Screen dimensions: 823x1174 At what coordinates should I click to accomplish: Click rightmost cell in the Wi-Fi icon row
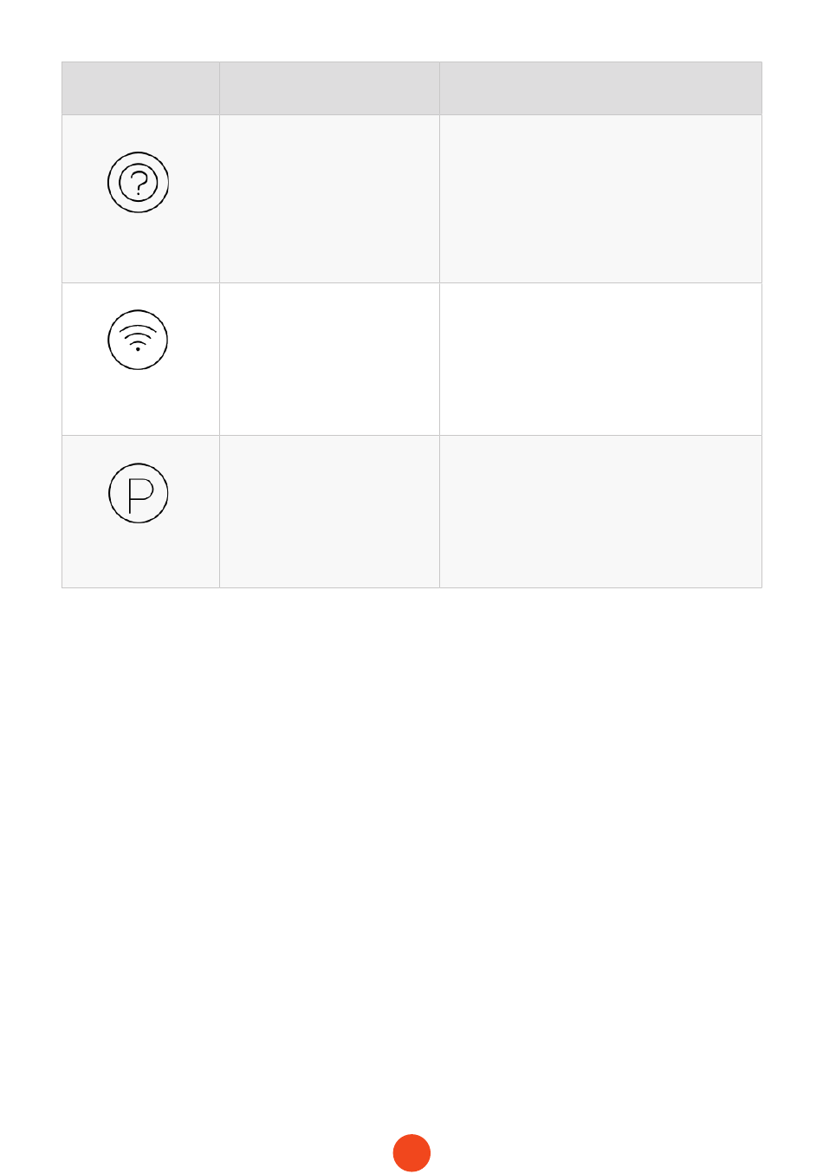(600, 359)
